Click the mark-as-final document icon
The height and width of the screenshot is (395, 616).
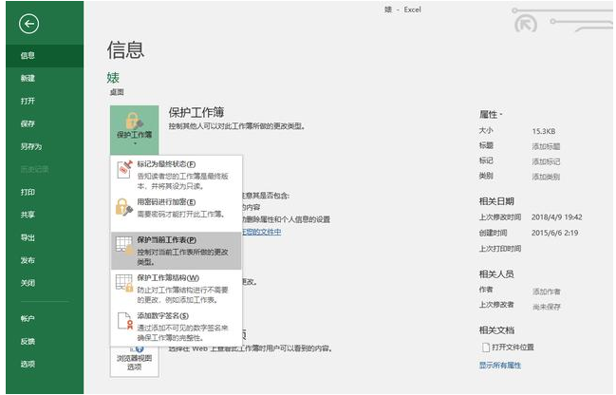124,169
